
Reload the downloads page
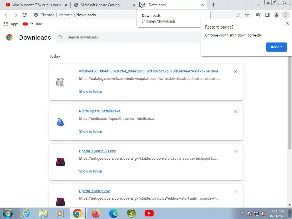pyautogui.click(x=25, y=15)
